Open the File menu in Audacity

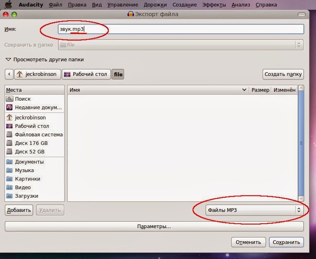[x=55, y=4]
